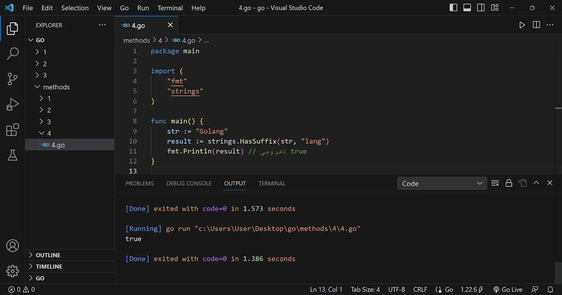This screenshot has width=562, height=295.
Task: Open the Explorer view in activity bar
Action: pyautogui.click(x=12, y=28)
